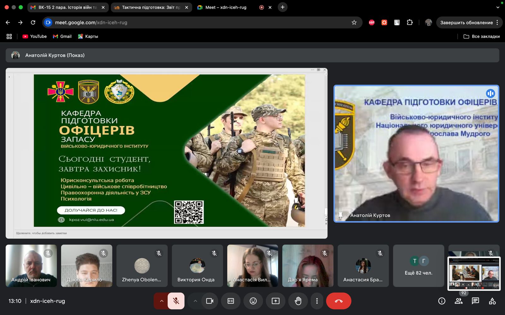Open the chat with everyone panel
The image size is (505, 315).
click(x=475, y=301)
